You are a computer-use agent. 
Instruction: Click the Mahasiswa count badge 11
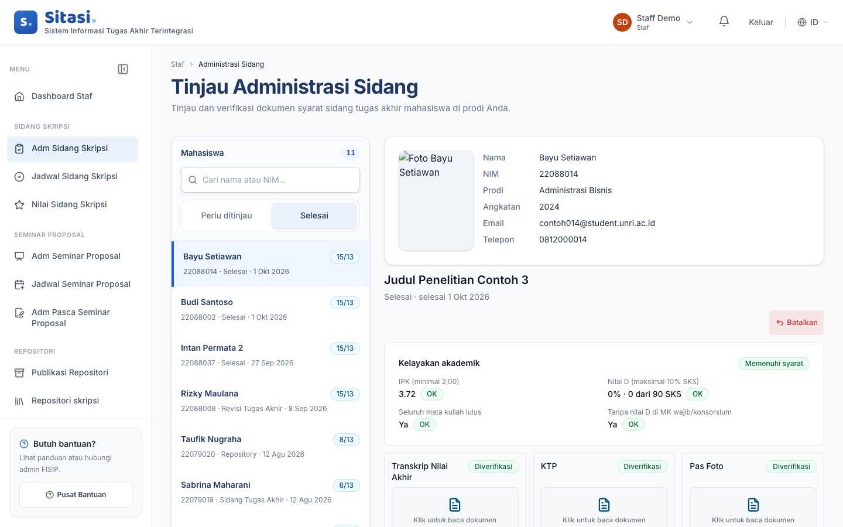coord(351,153)
